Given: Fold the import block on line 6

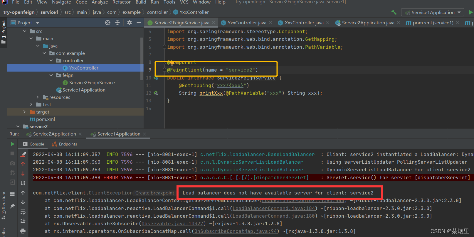Looking at the screenshot, I should [x=165, y=47].
